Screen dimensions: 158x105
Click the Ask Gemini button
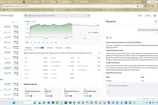[152, 2]
